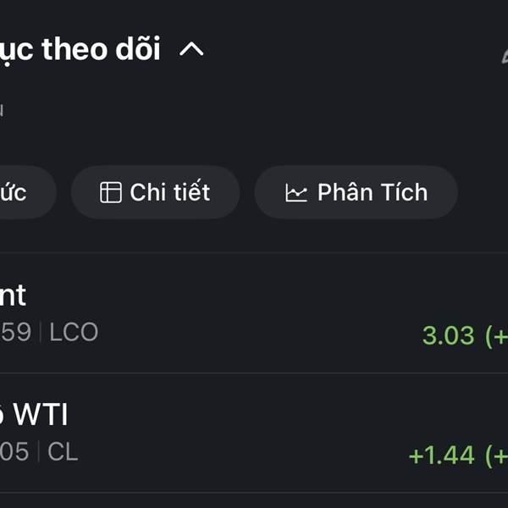This screenshot has width=508, height=508.
Task: Click the line chart icon in Phân Tích
Action: 296,193
